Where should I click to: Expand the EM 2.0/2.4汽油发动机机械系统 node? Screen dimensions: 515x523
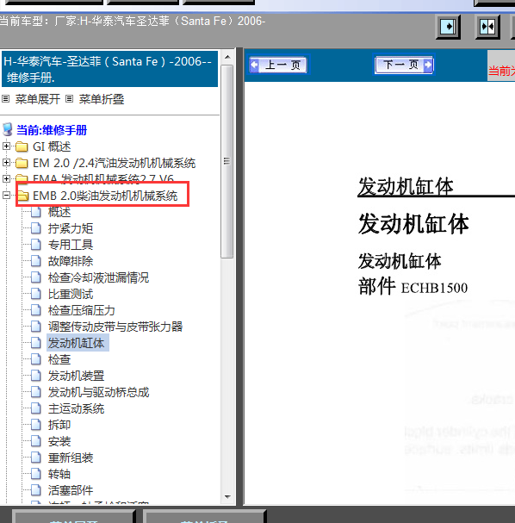6,163
